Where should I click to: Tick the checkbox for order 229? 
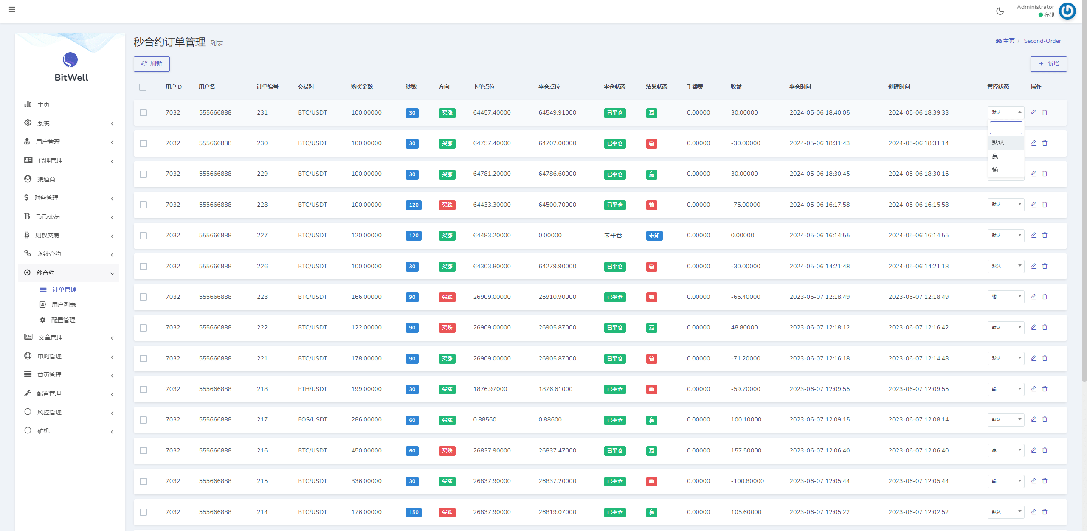click(144, 174)
